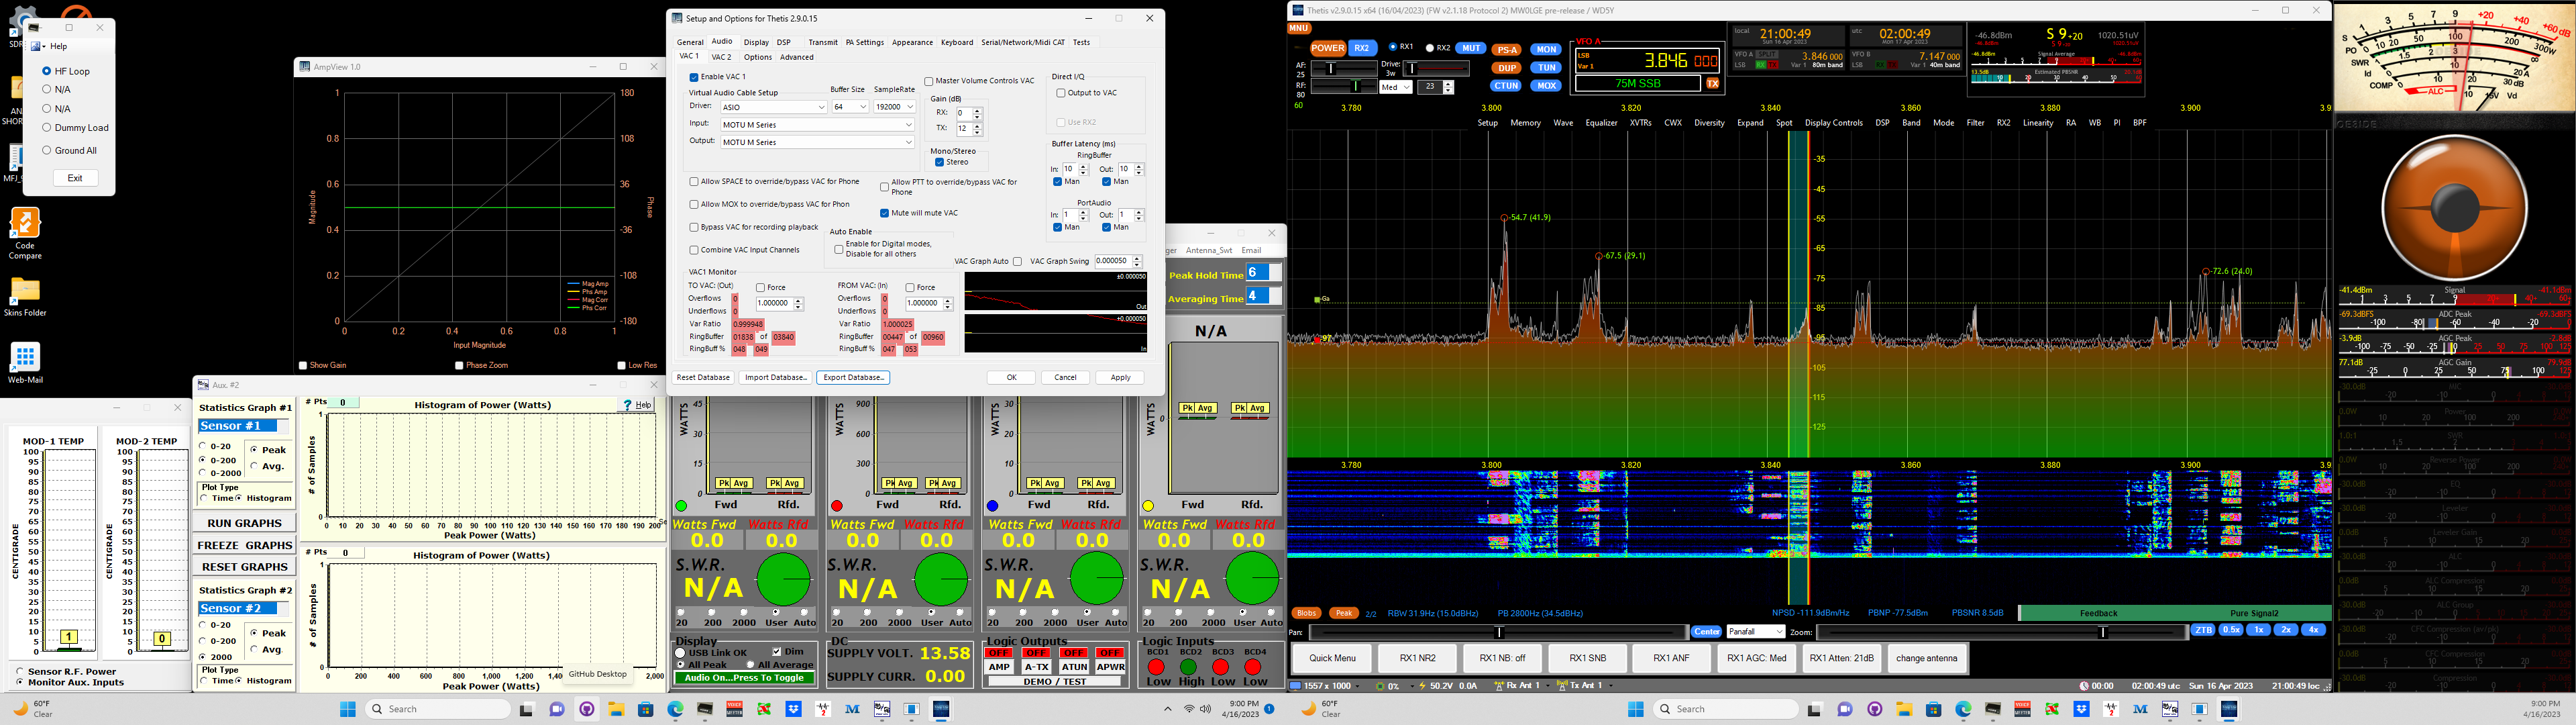Open the Buffer Size 64 dropdown
2576x725 pixels.
pos(850,107)
